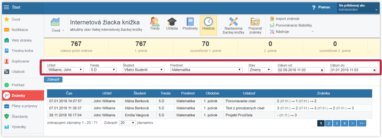The image size is (382, 138).
Task: Click the Učiteľ column header
Action: tap(107, 93)
